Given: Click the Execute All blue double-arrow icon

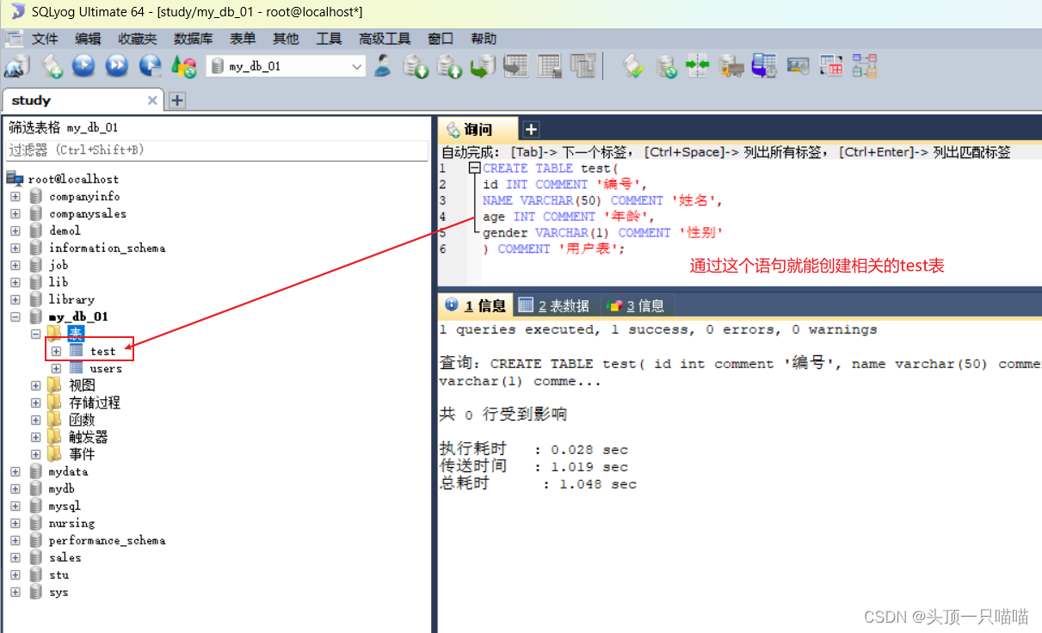Looking at the screenshot, I should tap(114, 67).
